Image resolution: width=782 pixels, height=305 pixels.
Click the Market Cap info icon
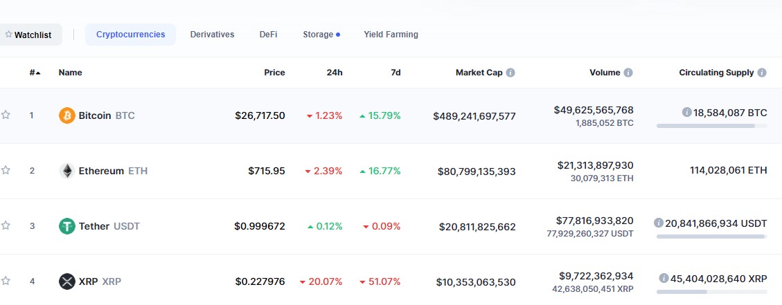510,73
